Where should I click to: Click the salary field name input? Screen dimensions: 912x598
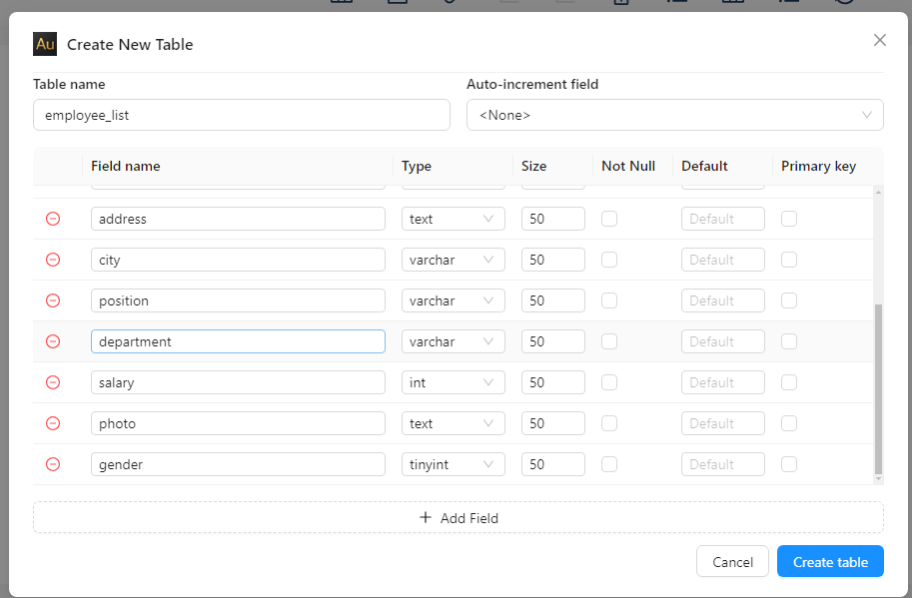click(238, 382)
